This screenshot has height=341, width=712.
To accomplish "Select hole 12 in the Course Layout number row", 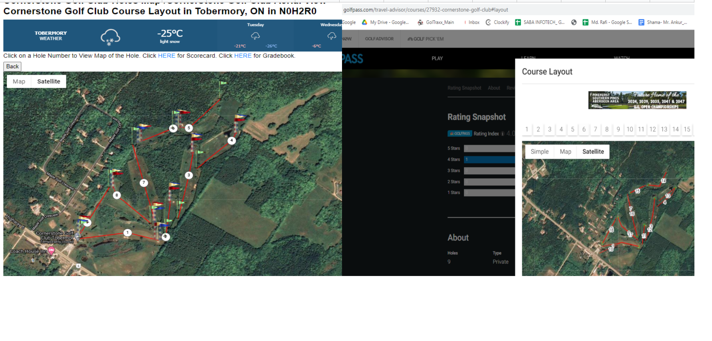I will point(652,129).
